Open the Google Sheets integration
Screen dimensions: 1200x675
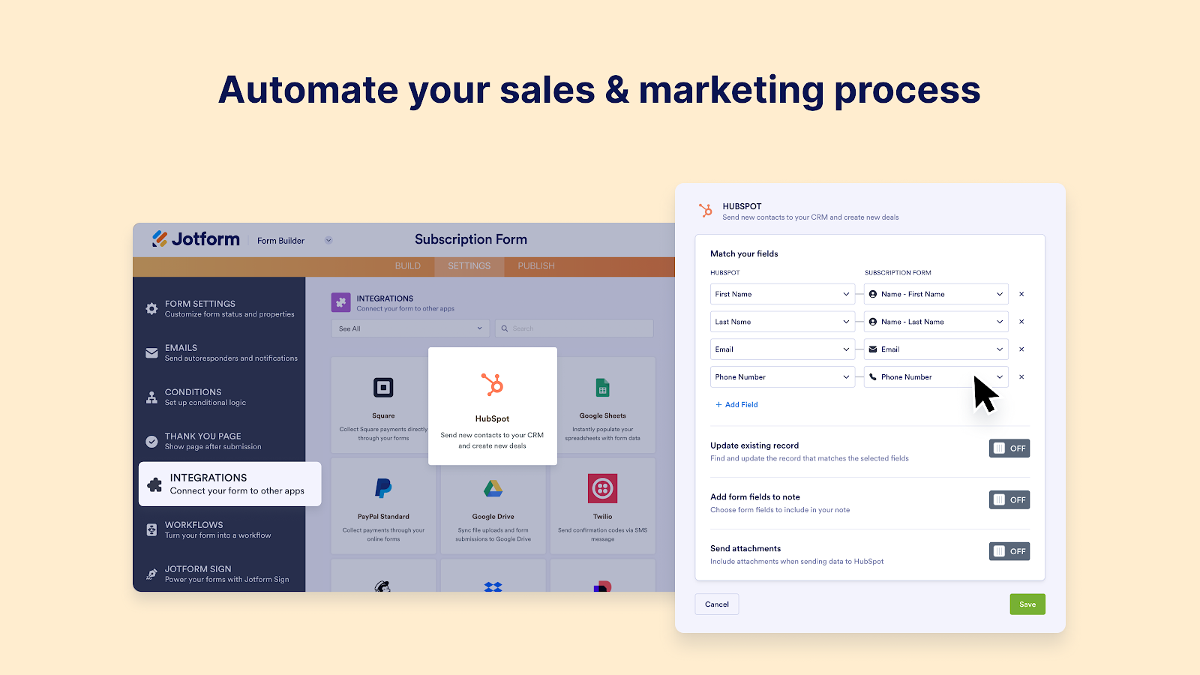[602, 405]
